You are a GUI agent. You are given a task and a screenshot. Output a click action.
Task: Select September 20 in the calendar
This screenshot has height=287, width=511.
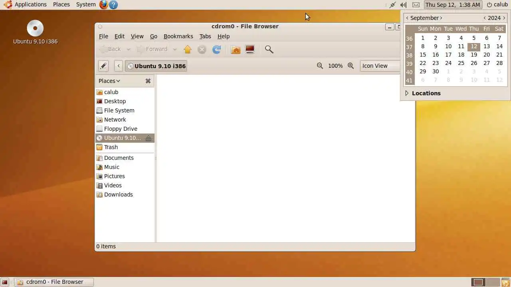(487, 55)
